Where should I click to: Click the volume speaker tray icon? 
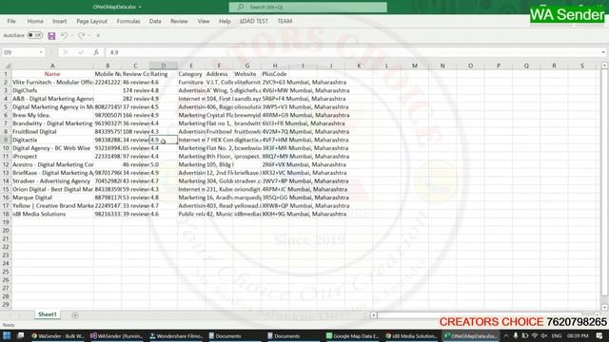click(543, 335)
